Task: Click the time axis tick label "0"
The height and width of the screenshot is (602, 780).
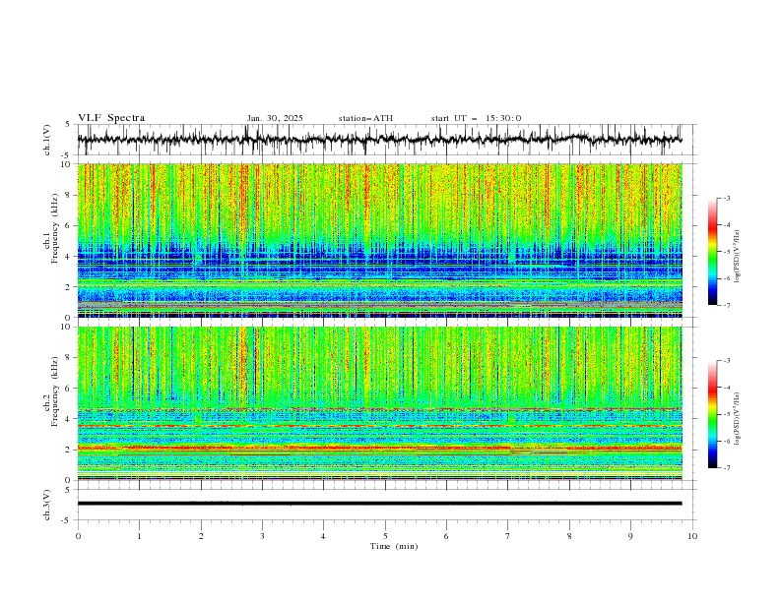Action: pyautogui.click(x=78, y=536)
